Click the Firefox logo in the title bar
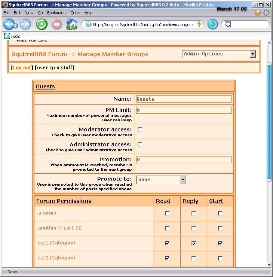The height and width of the screenshot is (277, 273). (x=5, y=4)
